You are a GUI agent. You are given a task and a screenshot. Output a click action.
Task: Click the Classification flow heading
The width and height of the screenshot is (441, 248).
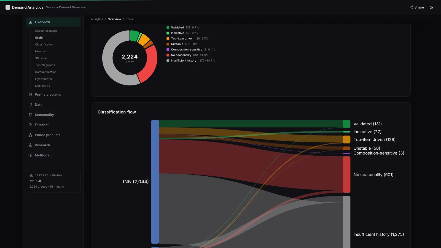click(117, 112)
